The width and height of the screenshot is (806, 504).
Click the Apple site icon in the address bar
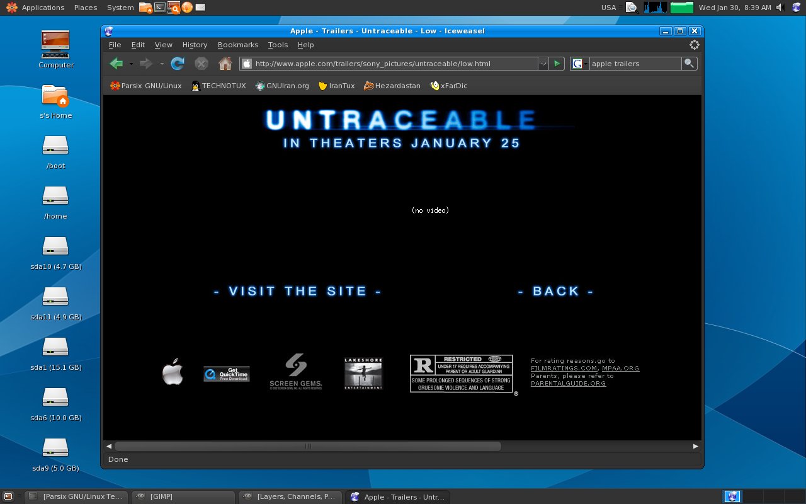(x=247, y=64)
